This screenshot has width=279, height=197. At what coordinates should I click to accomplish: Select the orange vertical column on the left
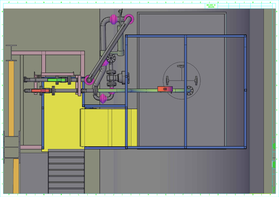[11, 98]
